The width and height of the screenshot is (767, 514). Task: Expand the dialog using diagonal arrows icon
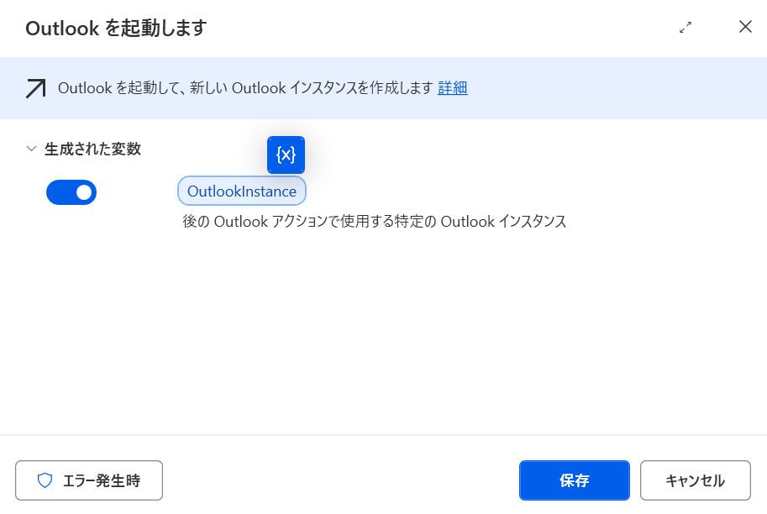click(686, 28)
